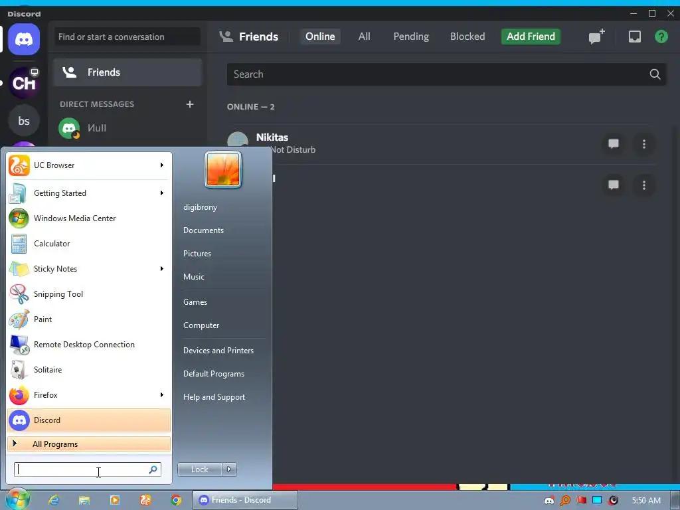Open Windows Media Player on taskbar
Screen dimensions: 680x510
coord(115,500)
